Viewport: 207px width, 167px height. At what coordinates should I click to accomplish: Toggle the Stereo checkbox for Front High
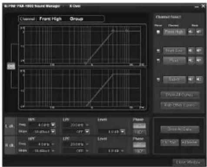(158, 32)
